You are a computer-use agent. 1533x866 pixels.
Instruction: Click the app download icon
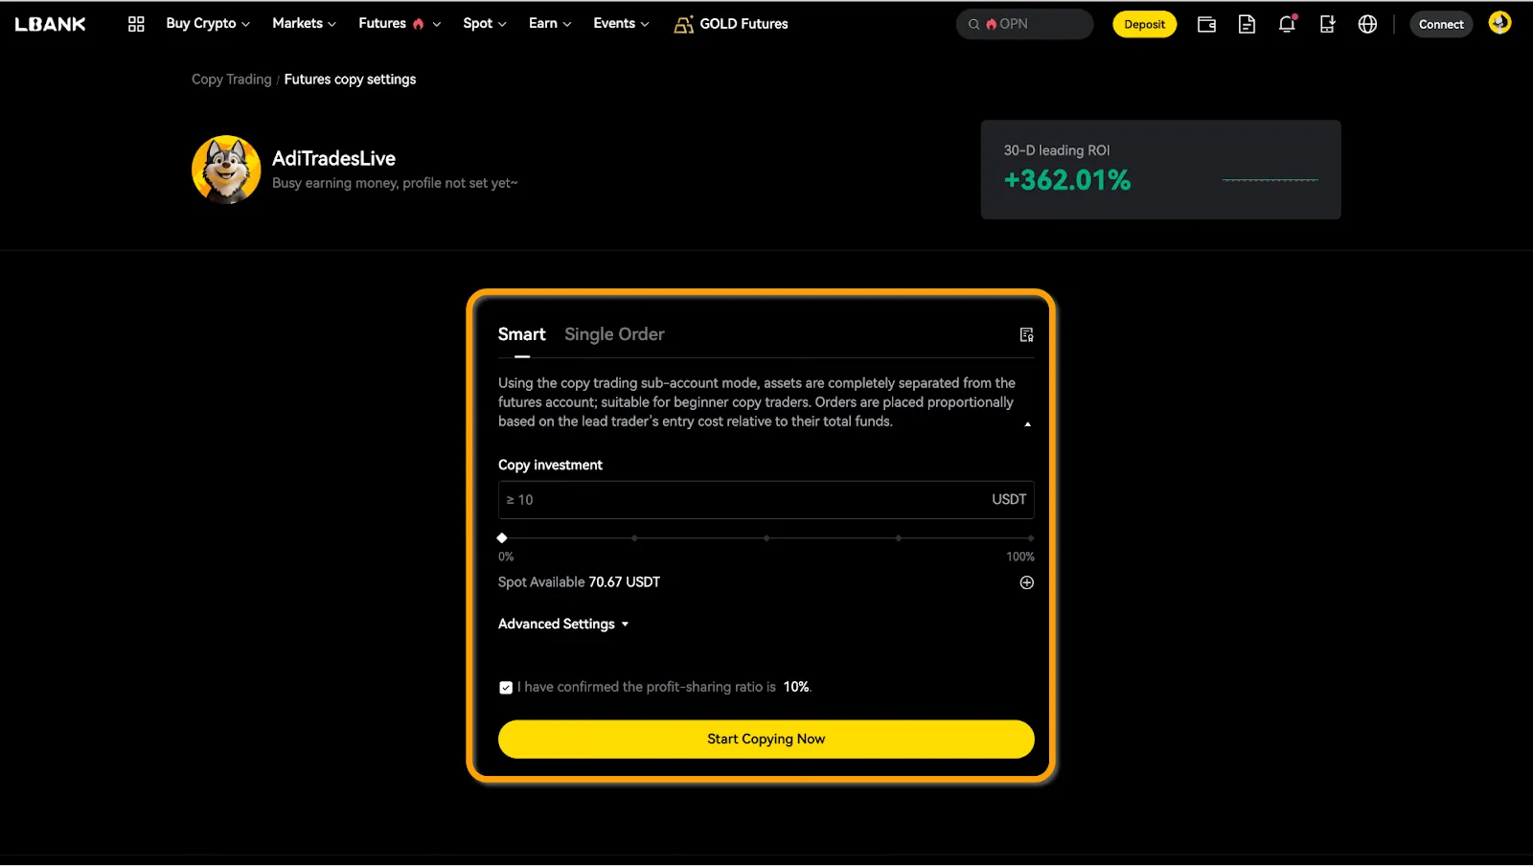(x=1327, y=25)
